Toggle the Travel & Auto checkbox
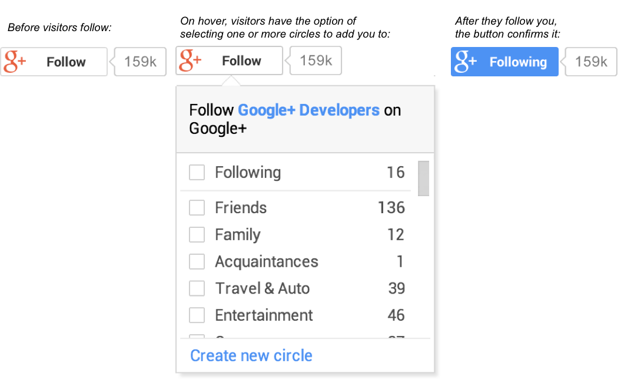 point(197,288)
